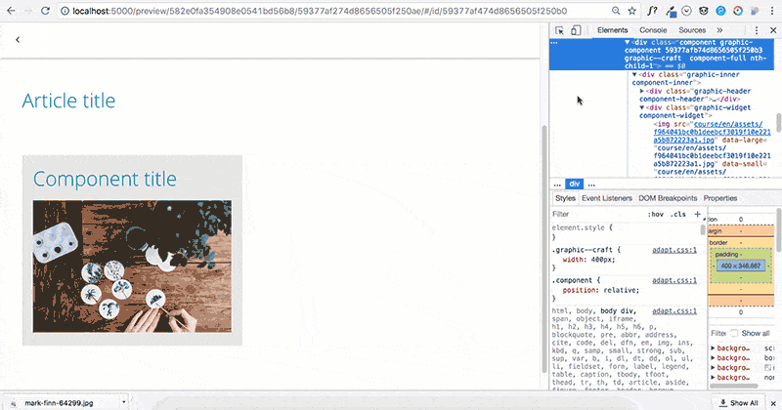
Task: Edit the position value relative
Action: coord(621,290)
